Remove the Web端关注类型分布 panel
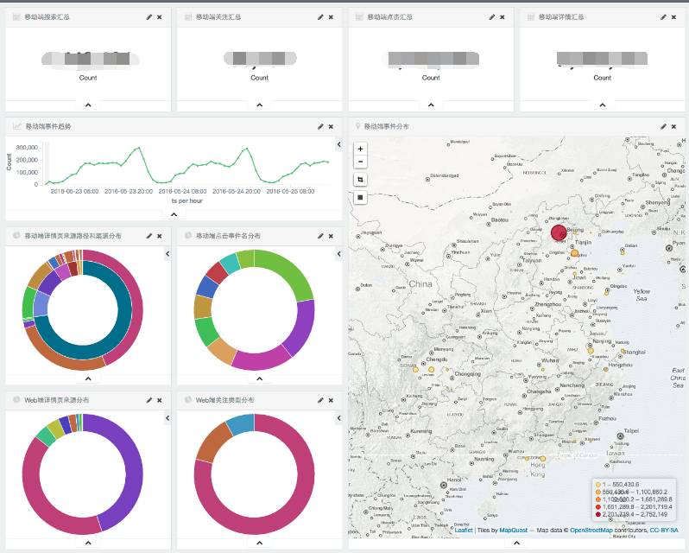 (331, 400)
